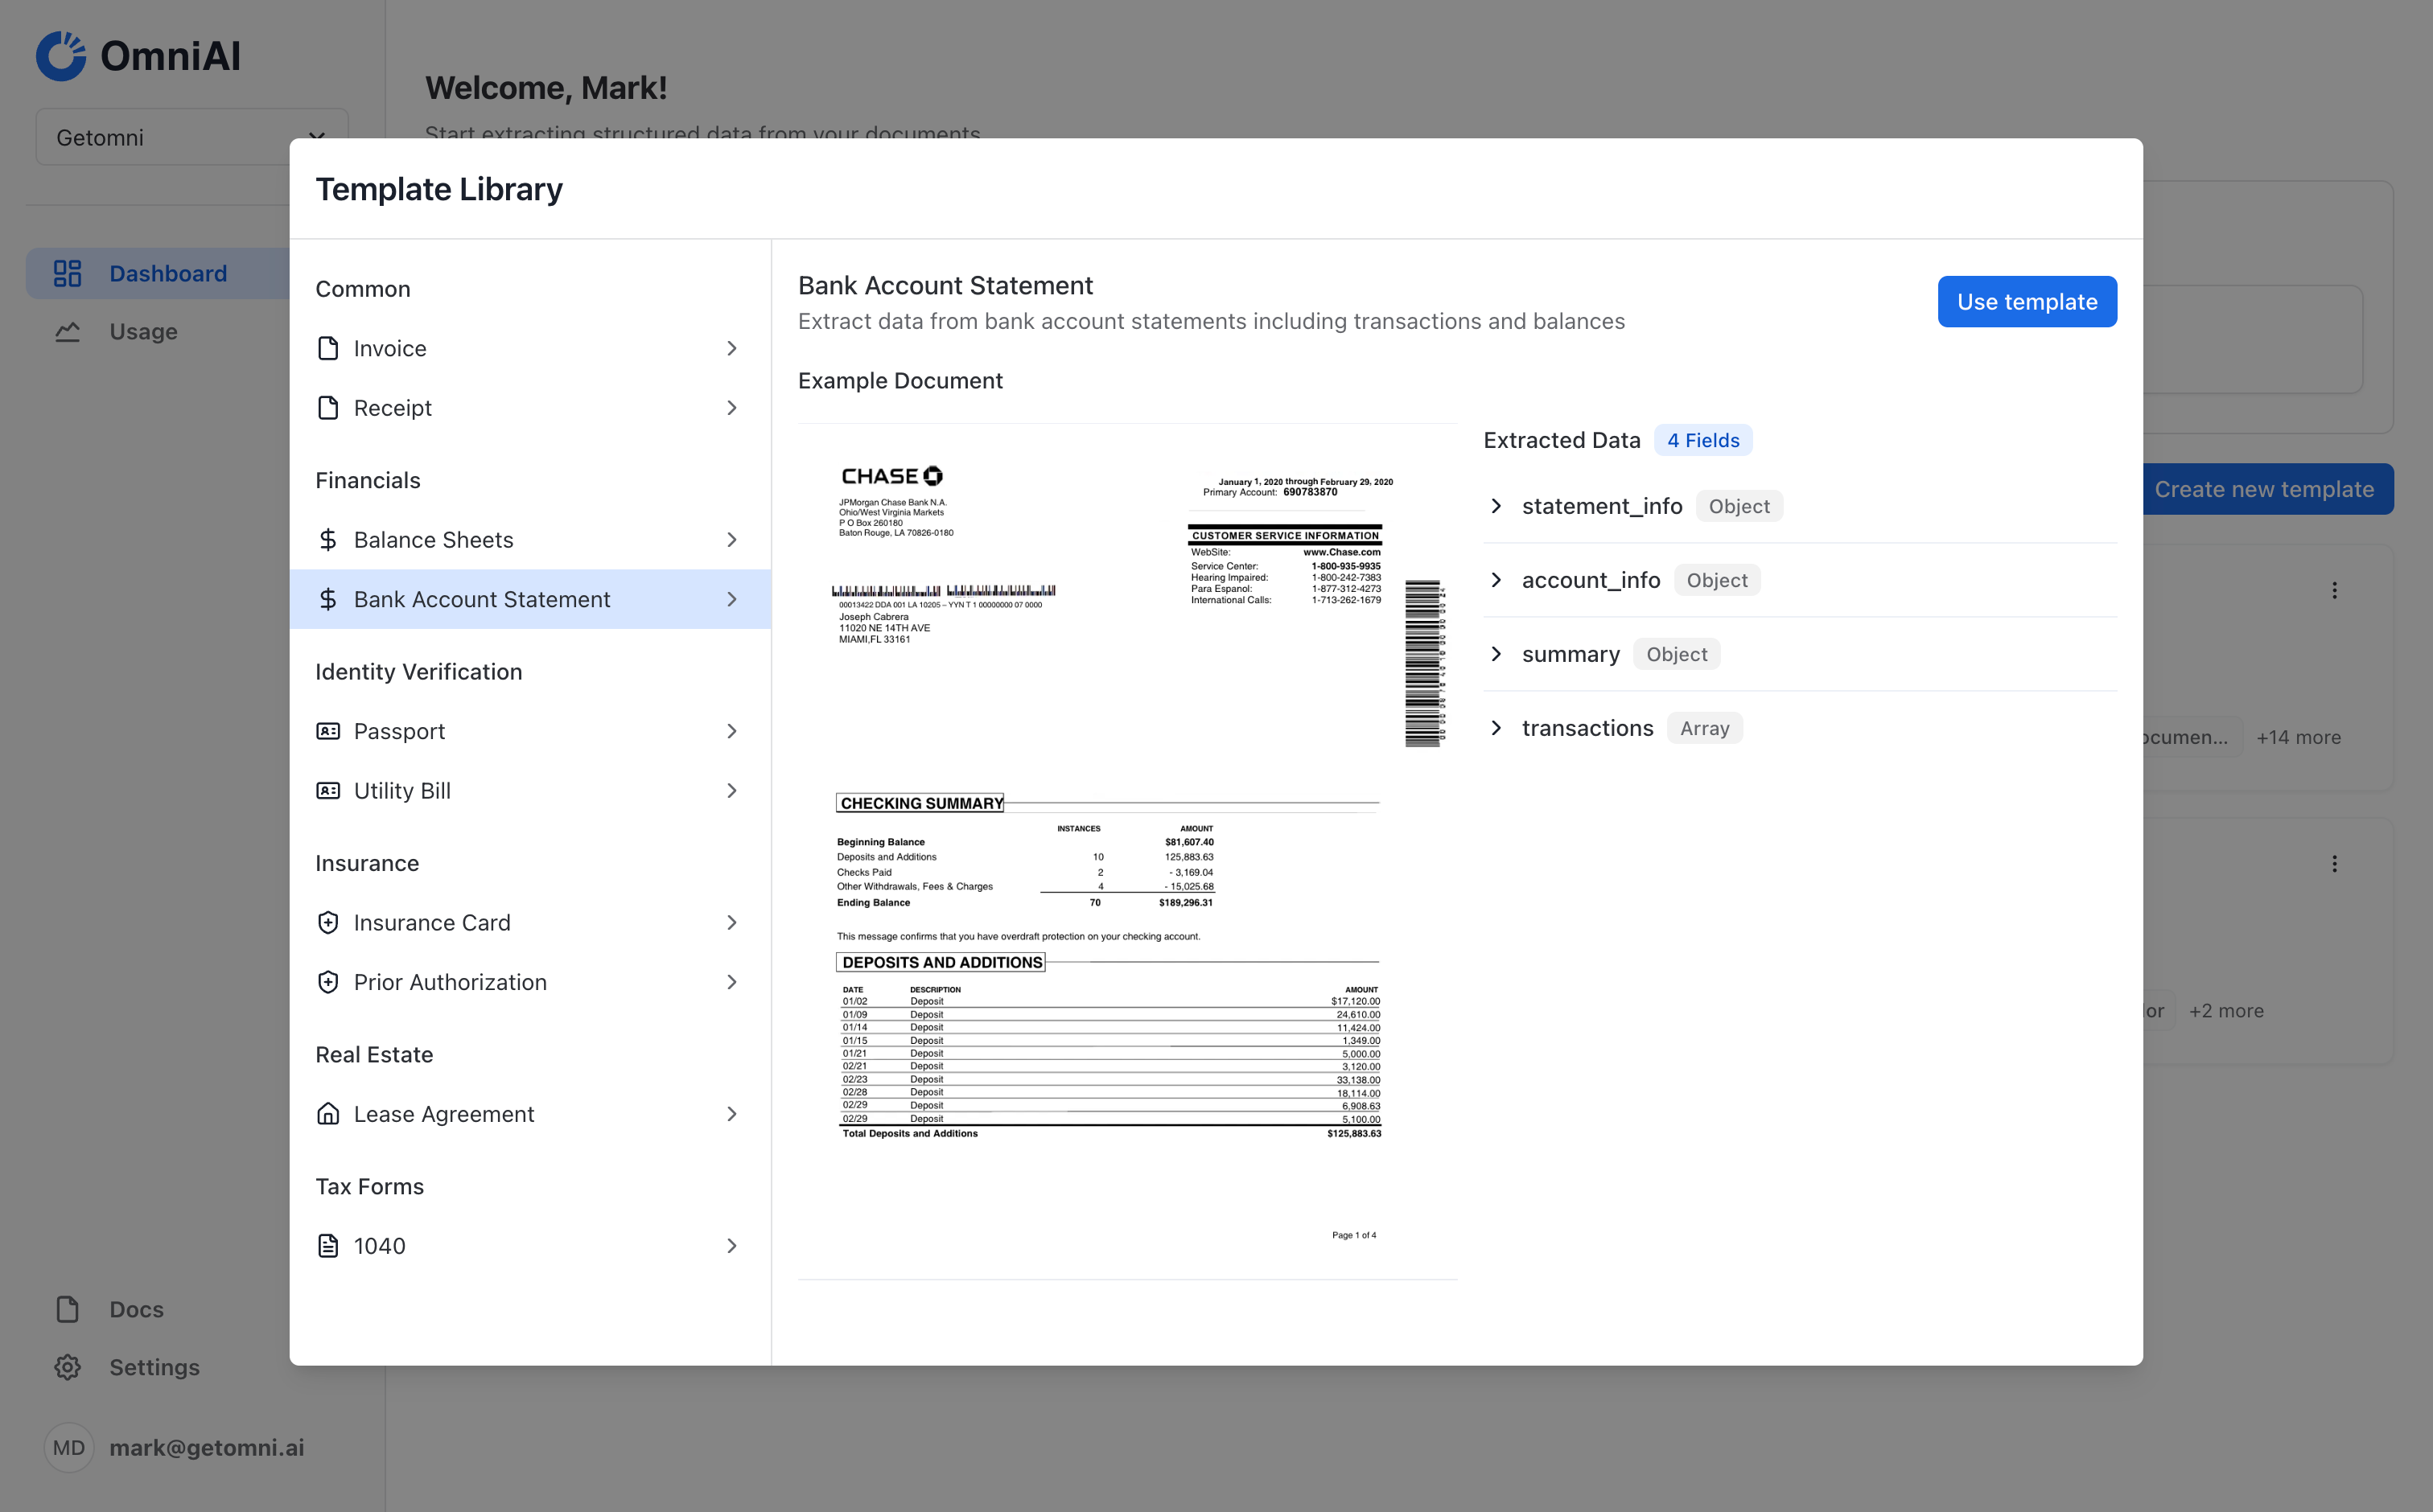Click Create new template
The image size is (2433, 1512).
[2265, 489]
